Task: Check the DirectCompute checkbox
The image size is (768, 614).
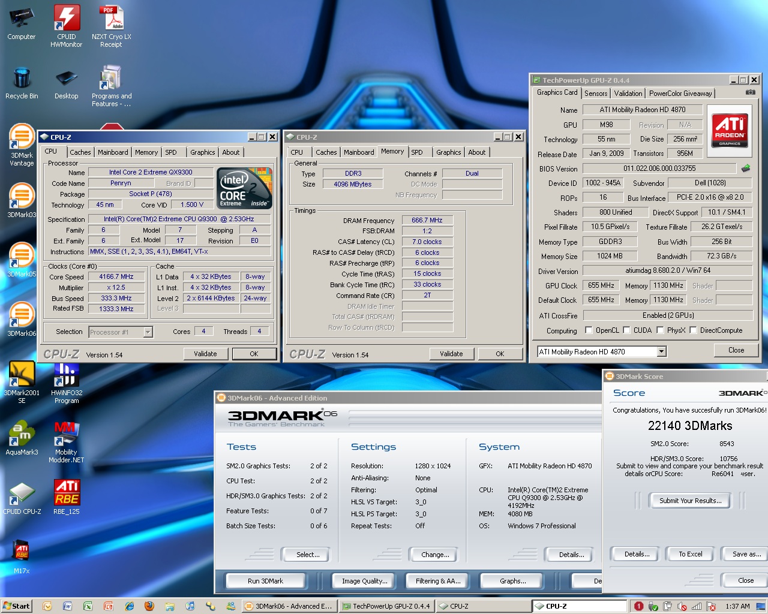Action: tap(693, 330)
